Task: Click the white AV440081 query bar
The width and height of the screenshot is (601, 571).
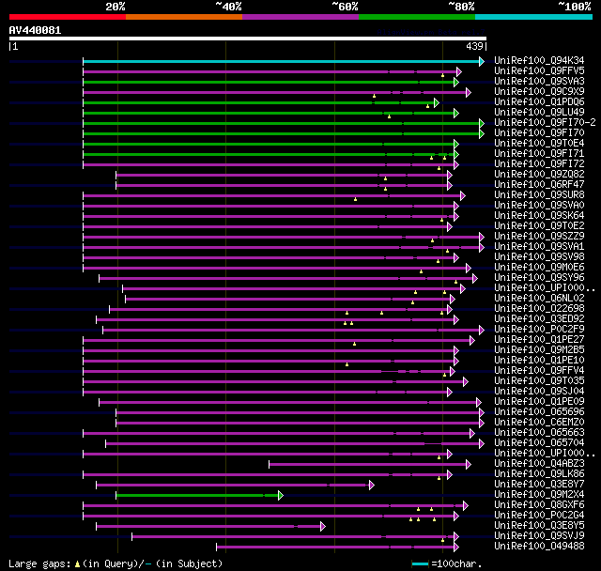Action: [x=248, y=39]
